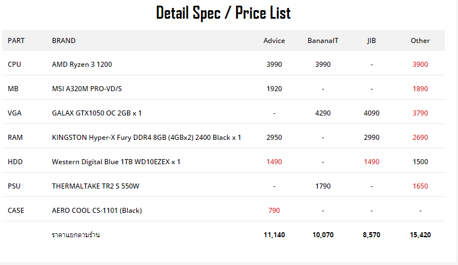Select THERMALTAKE TR2 S 550W item
Image resolution: width=458 pixels, height=265 pixels.
[95, 186]
